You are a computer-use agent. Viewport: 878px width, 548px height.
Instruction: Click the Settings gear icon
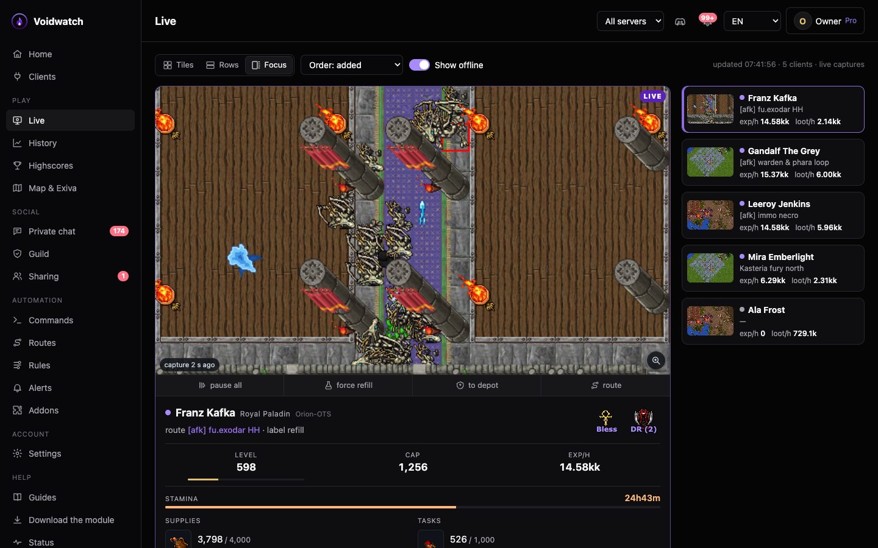click(x=18, y=454)
